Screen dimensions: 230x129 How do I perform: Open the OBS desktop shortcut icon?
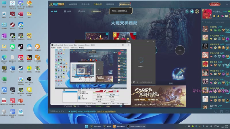(x=29, y=81)
